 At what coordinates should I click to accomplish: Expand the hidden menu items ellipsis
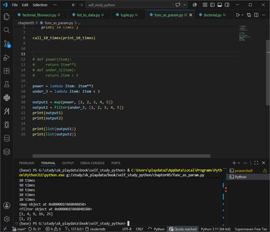coord(55,5)
